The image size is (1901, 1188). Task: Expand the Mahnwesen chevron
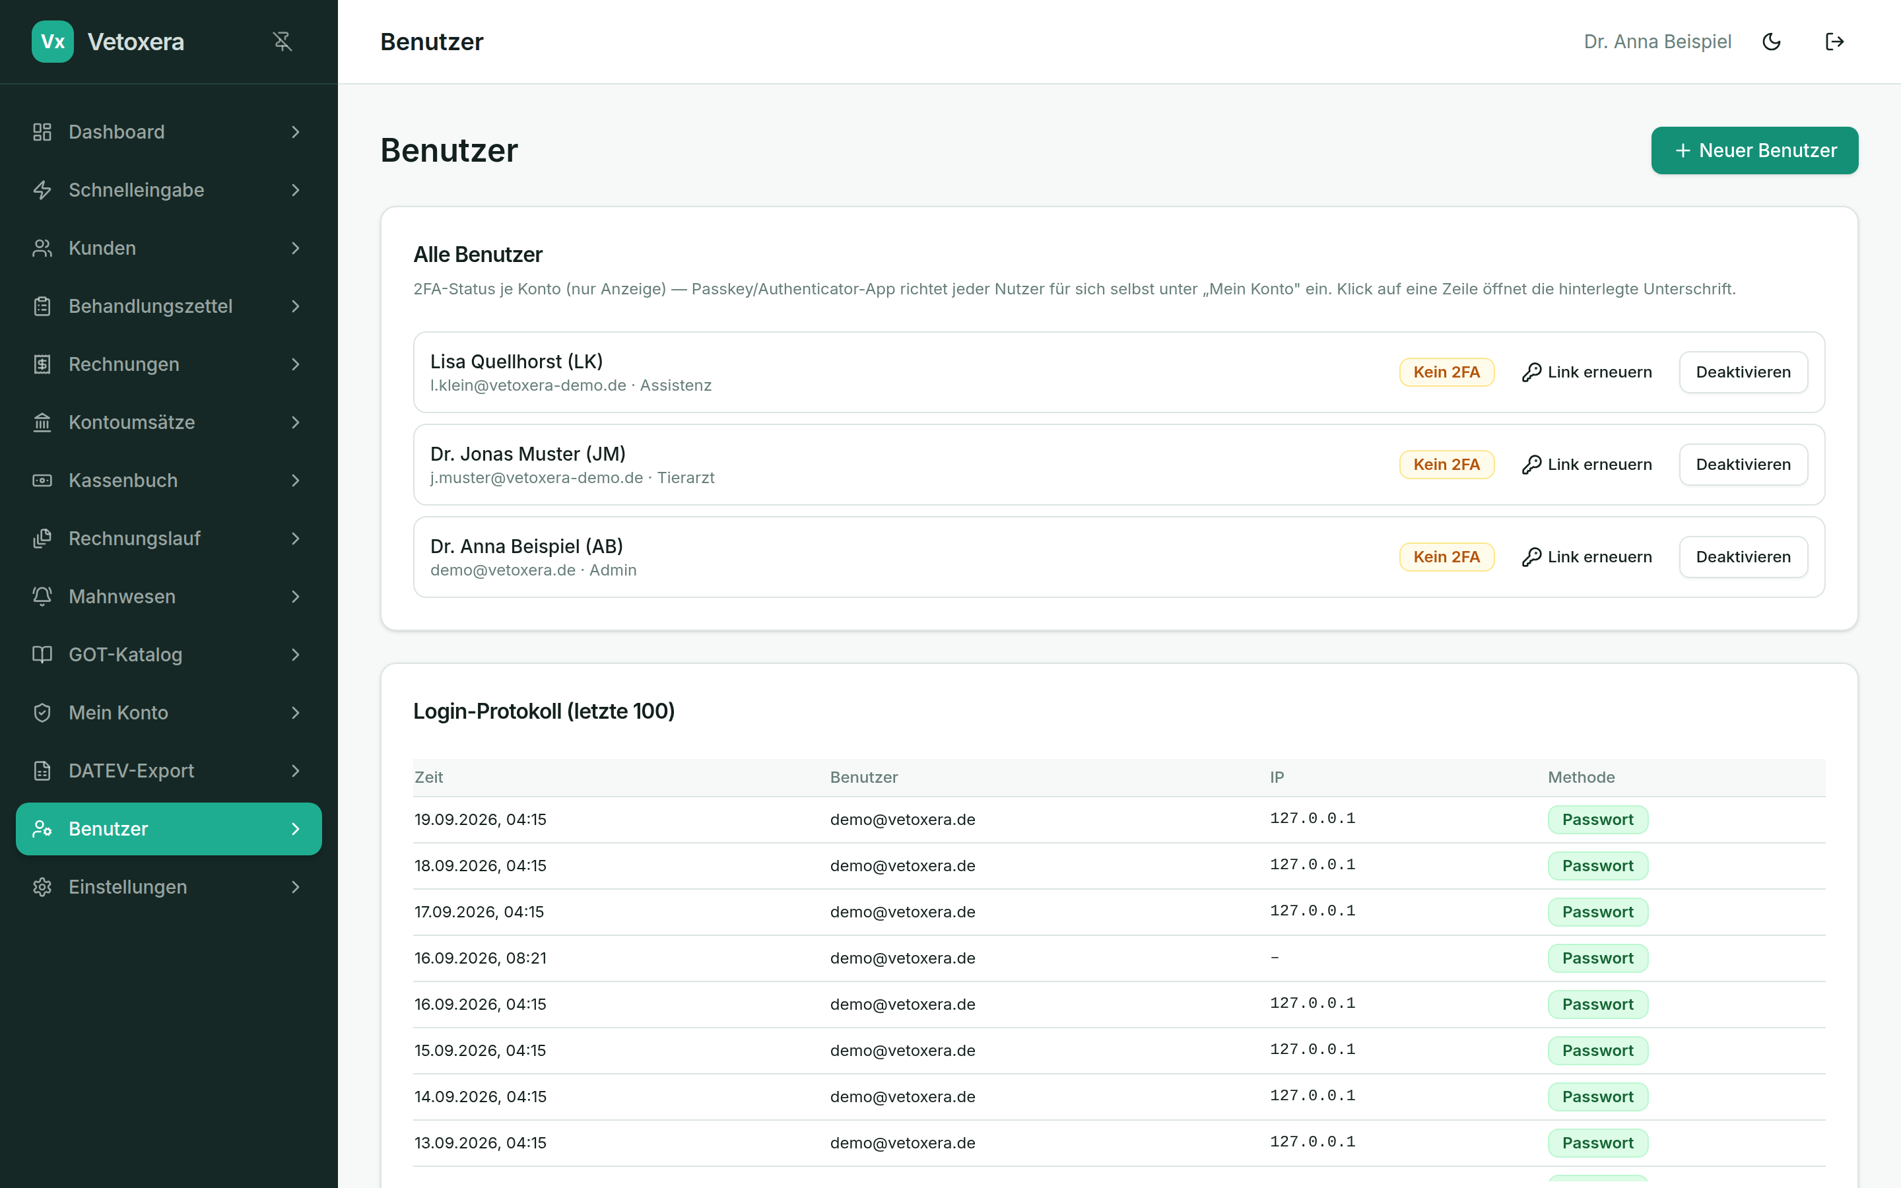pos(296,597)
